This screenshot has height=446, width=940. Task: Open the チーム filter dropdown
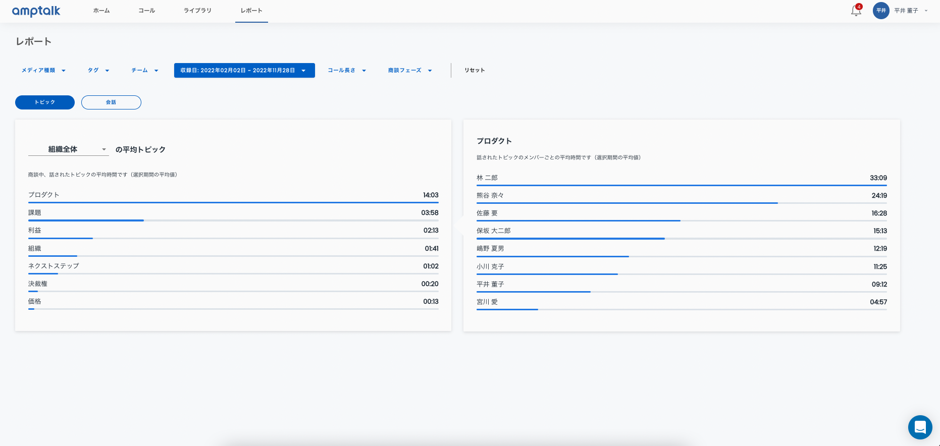[x=145, y=71]
